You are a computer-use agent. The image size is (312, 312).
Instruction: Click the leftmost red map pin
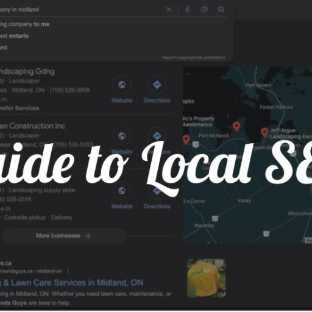tap(186, 140)
